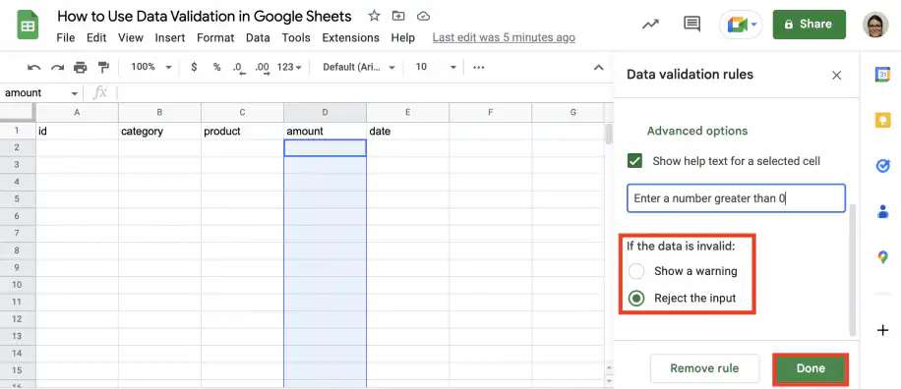Image resolution: width=901 pixels, height=389 pixels.
Task: Select the cell containing product
Action: [243, 131]
